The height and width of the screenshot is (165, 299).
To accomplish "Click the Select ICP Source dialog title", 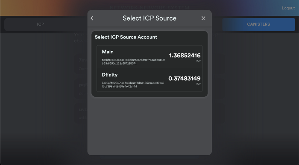I will pos(149,18).
